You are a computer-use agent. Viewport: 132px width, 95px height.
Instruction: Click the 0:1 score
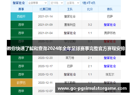pyautogui.click(x=90, y=41)
